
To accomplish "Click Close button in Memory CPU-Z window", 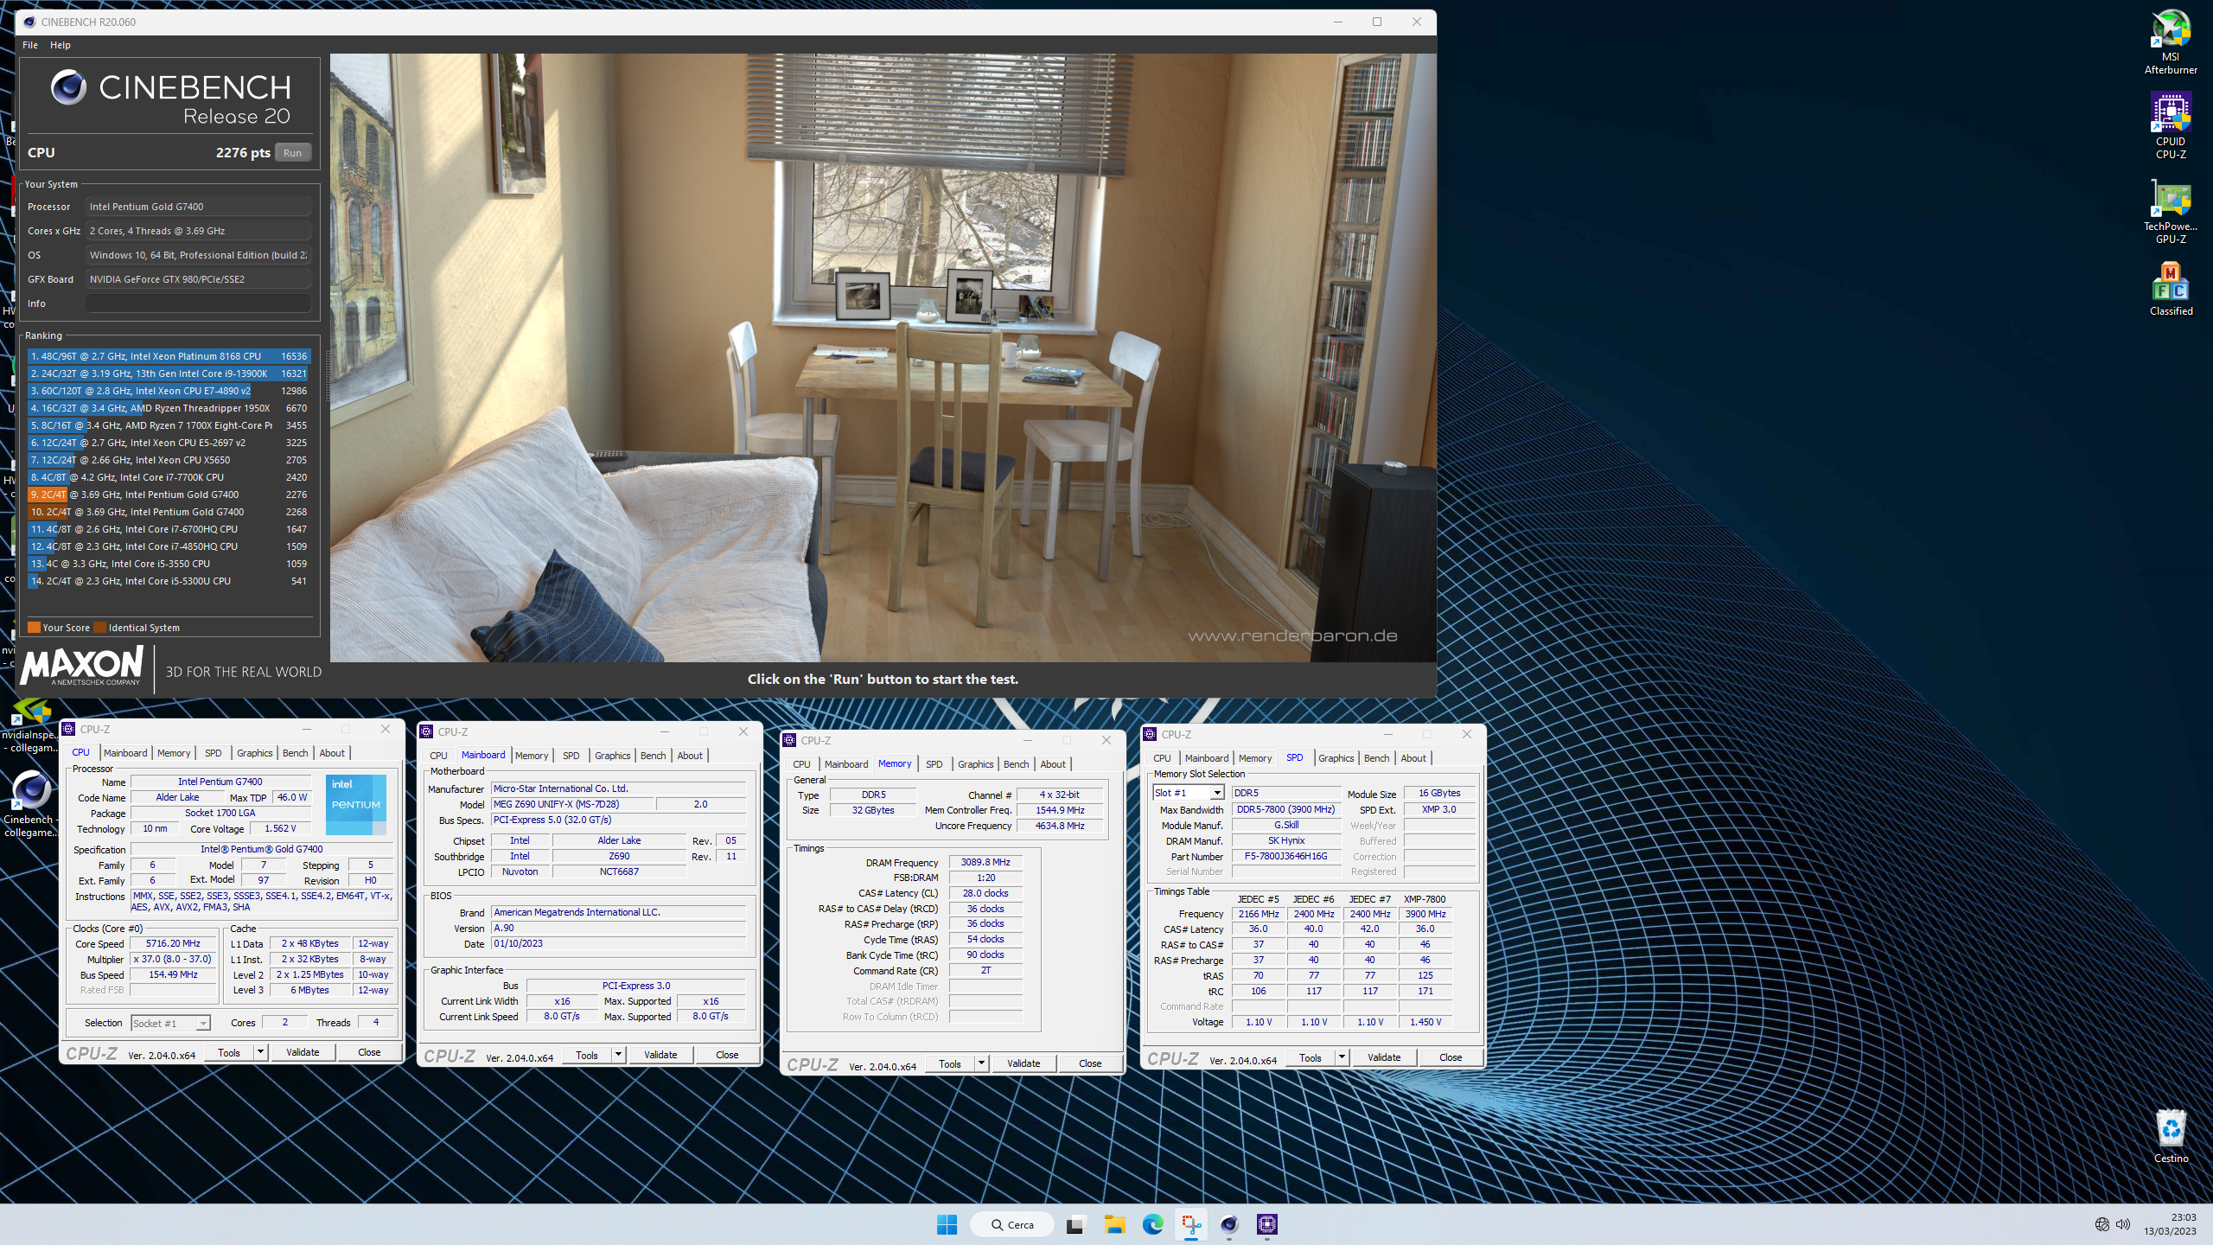I will point(1090,1063).
